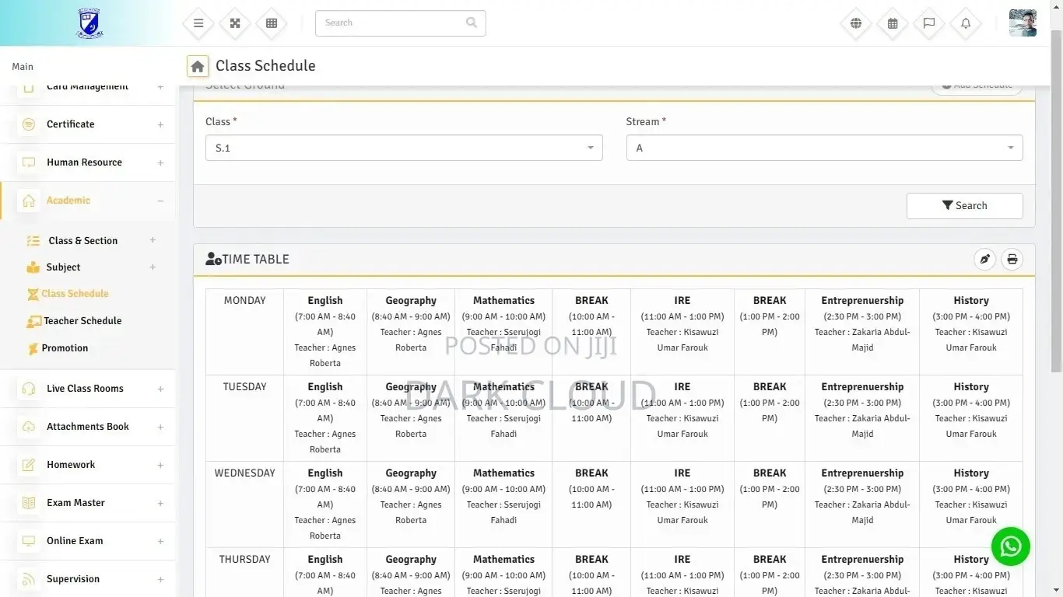Open notifications bell icon
This screenshot has height=597, width=1063.
point(966,23)
